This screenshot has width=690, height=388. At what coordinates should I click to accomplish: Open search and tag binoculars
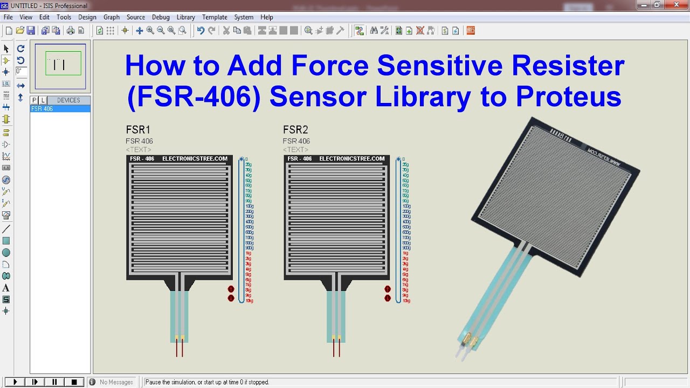(374, 31)
